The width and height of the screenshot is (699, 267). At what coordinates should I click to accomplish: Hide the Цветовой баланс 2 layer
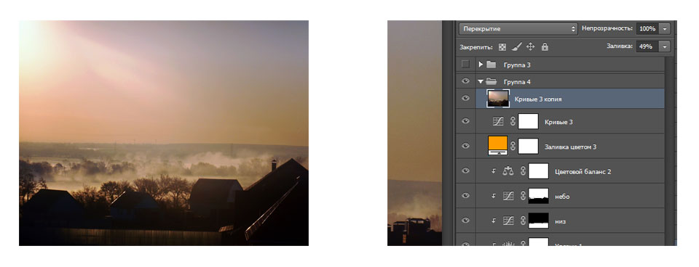[x=465, y=171]
